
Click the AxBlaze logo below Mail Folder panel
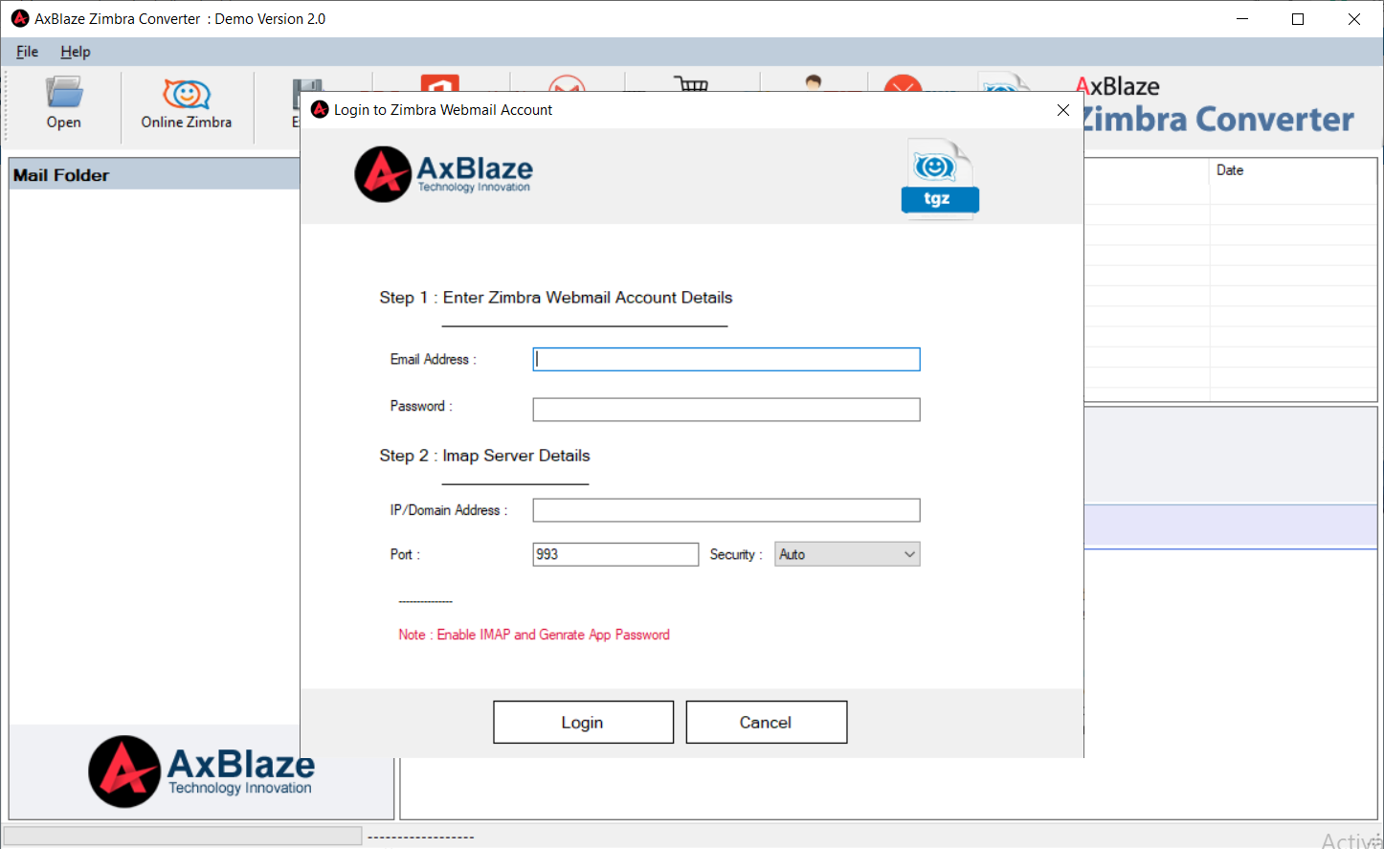(202, 771)
